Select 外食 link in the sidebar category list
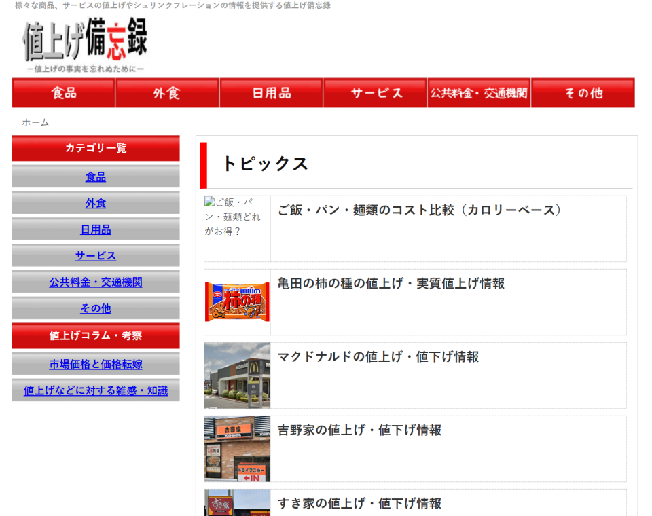Viewport: 652px width, 516px height. 96,203
